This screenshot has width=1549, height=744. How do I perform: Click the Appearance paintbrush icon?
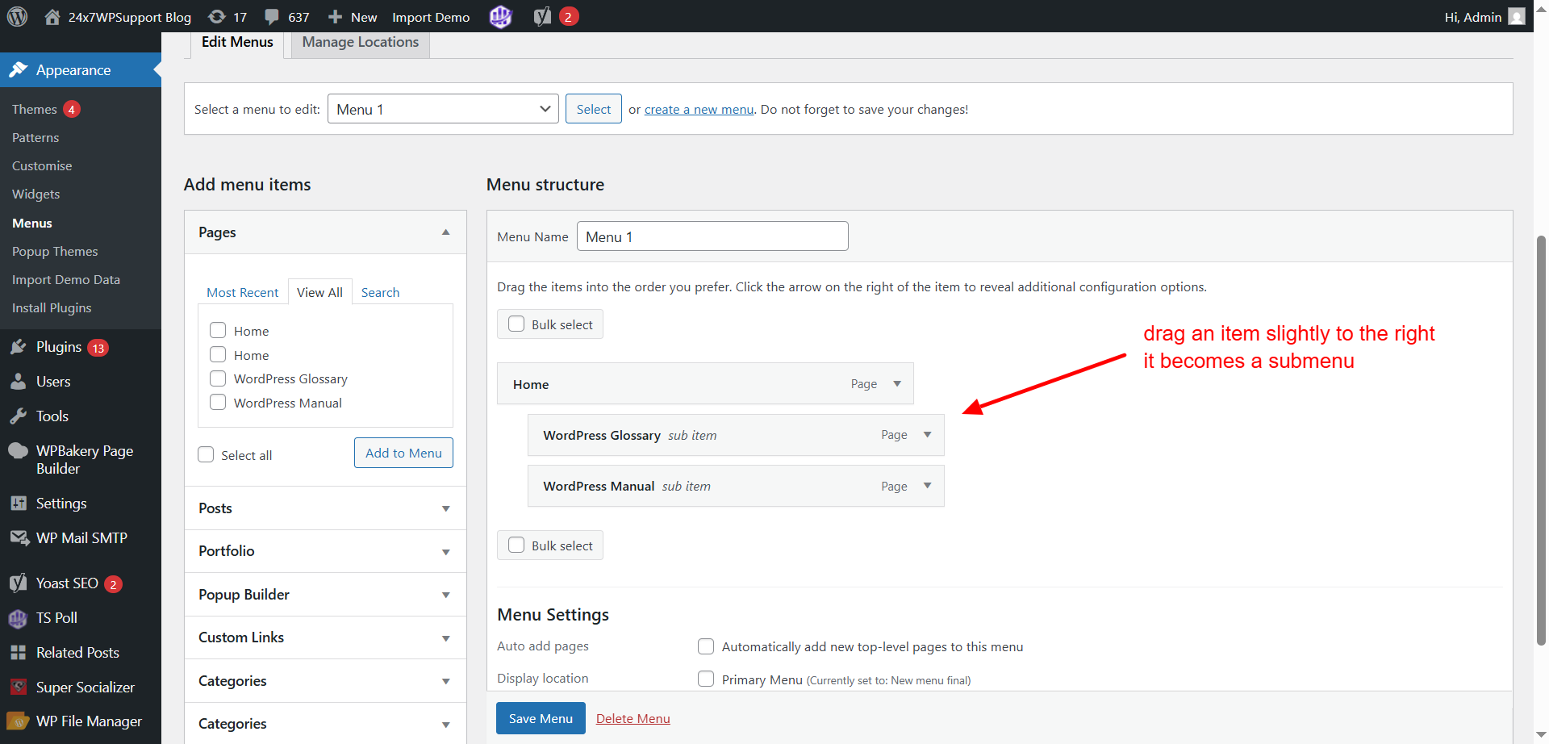pyautogui.click(x=19, y=69)
